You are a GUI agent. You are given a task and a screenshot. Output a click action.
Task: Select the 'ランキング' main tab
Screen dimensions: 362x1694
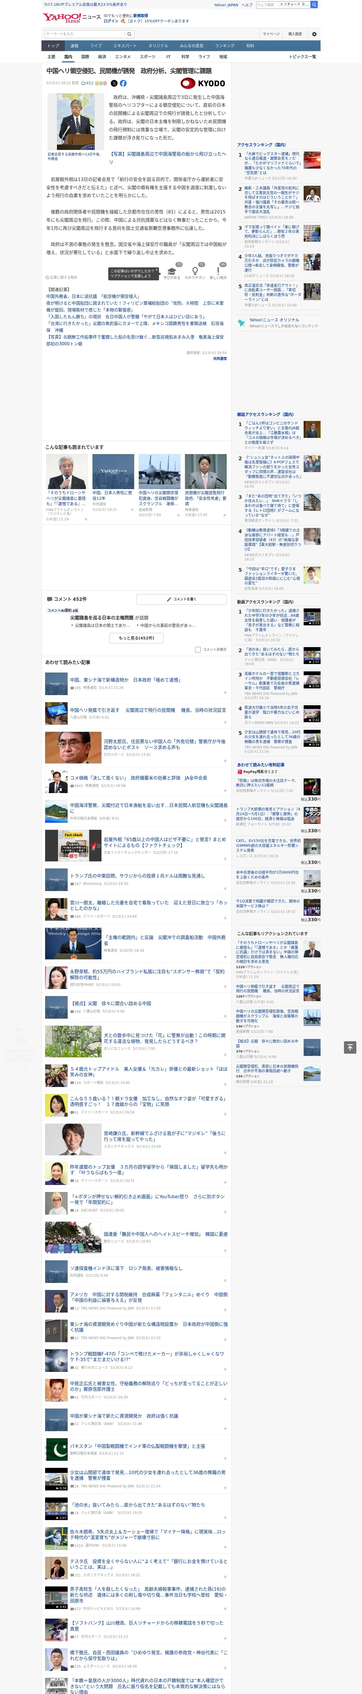(x=225, y=46)
